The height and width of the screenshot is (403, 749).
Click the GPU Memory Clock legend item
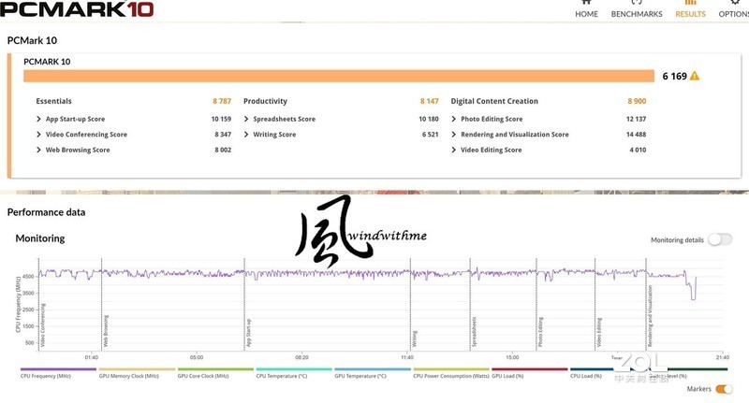point(137,374)
